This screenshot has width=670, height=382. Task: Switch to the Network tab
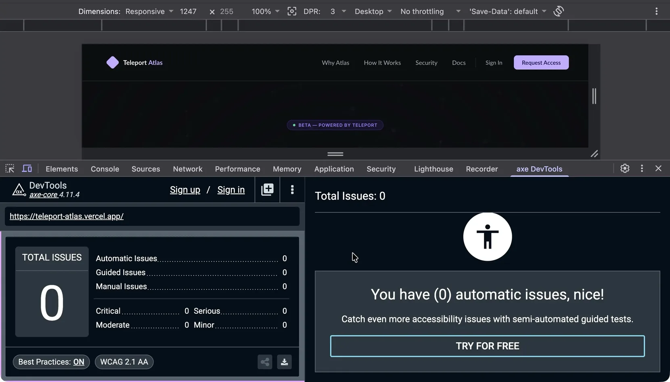click(x=188, y=169)
